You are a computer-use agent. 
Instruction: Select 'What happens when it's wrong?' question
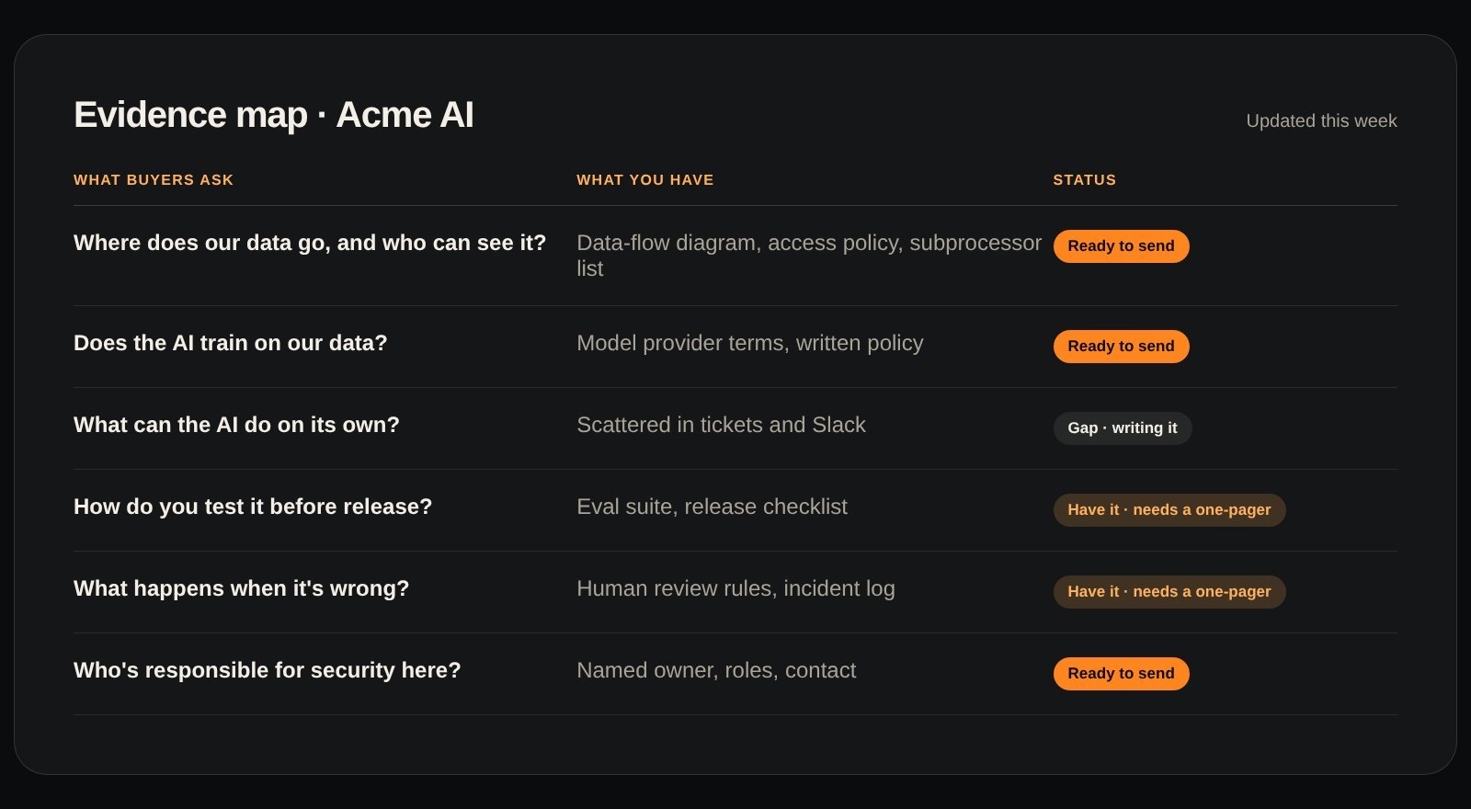[241, 588]
